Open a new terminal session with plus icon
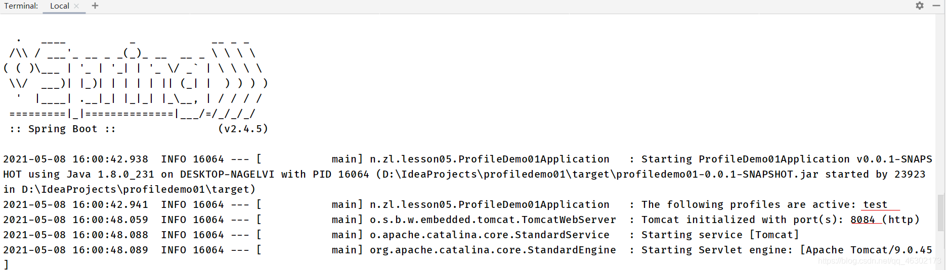This screenshot has width=946, height=270. [x=95, y=6]
